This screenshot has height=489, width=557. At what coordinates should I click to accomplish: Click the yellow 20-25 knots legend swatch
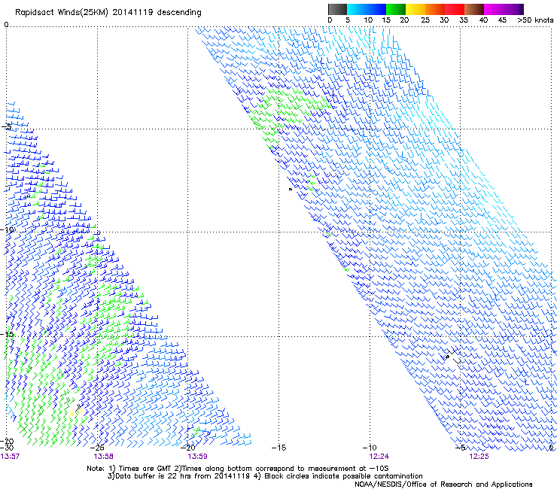pos(415,9)
